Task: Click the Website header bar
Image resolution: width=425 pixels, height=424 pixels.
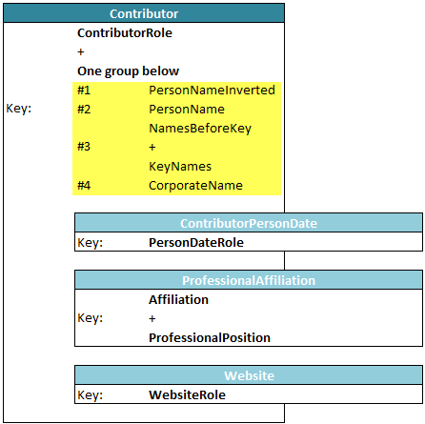Action: coord(249,375)
